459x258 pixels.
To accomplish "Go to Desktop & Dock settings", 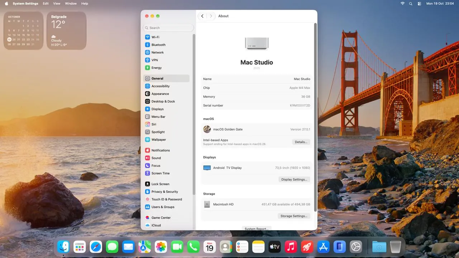I will [x=166, y=101].
